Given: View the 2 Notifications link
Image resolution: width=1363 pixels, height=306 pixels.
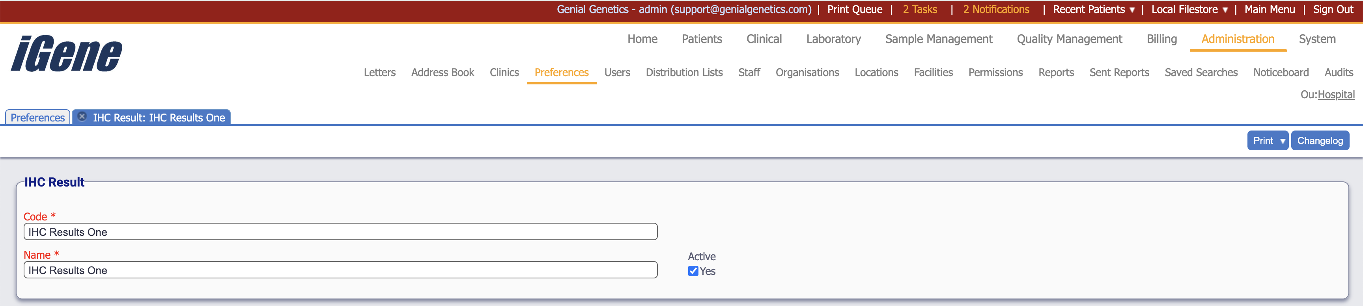Looking at the screenshot, I should tap(996, 9).
